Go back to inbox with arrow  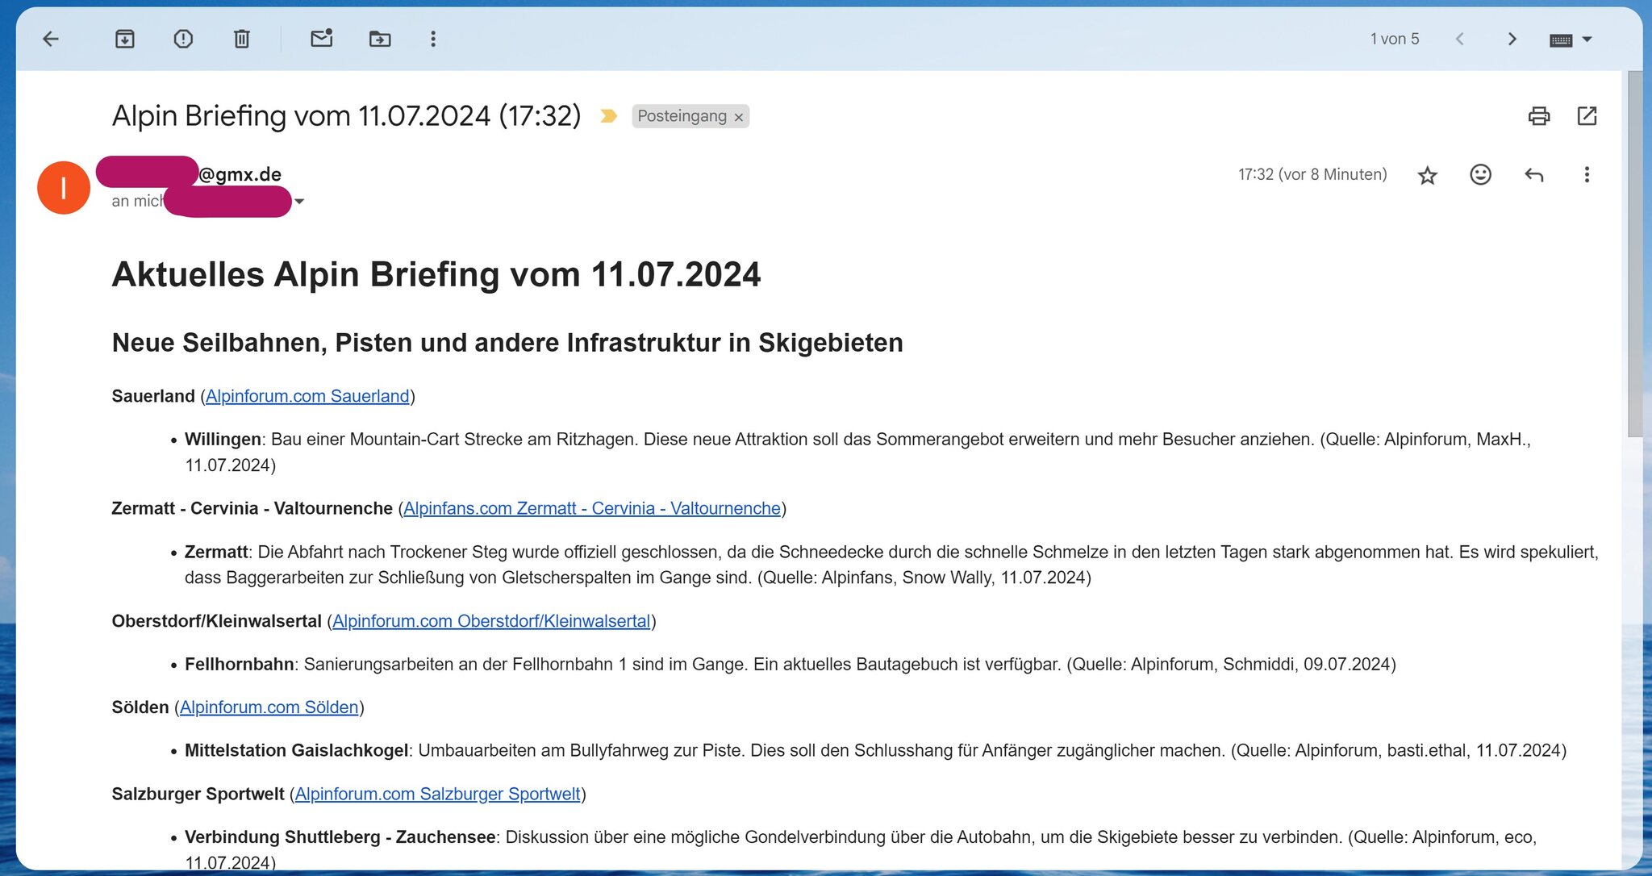(x=51, y=39)
